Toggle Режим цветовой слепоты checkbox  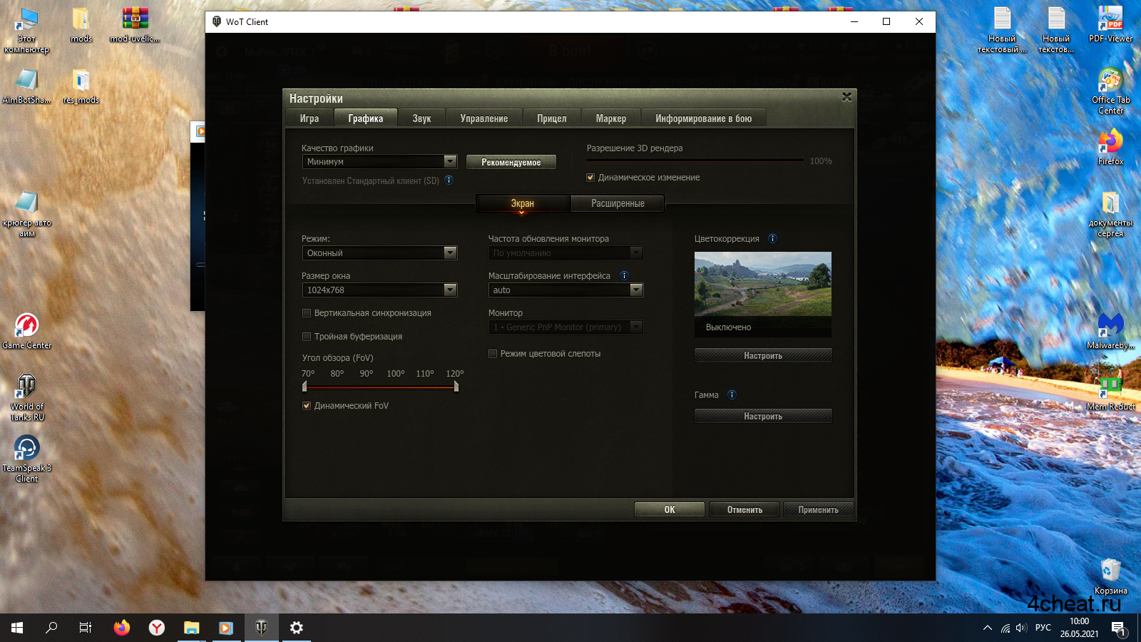pos(493,354)
